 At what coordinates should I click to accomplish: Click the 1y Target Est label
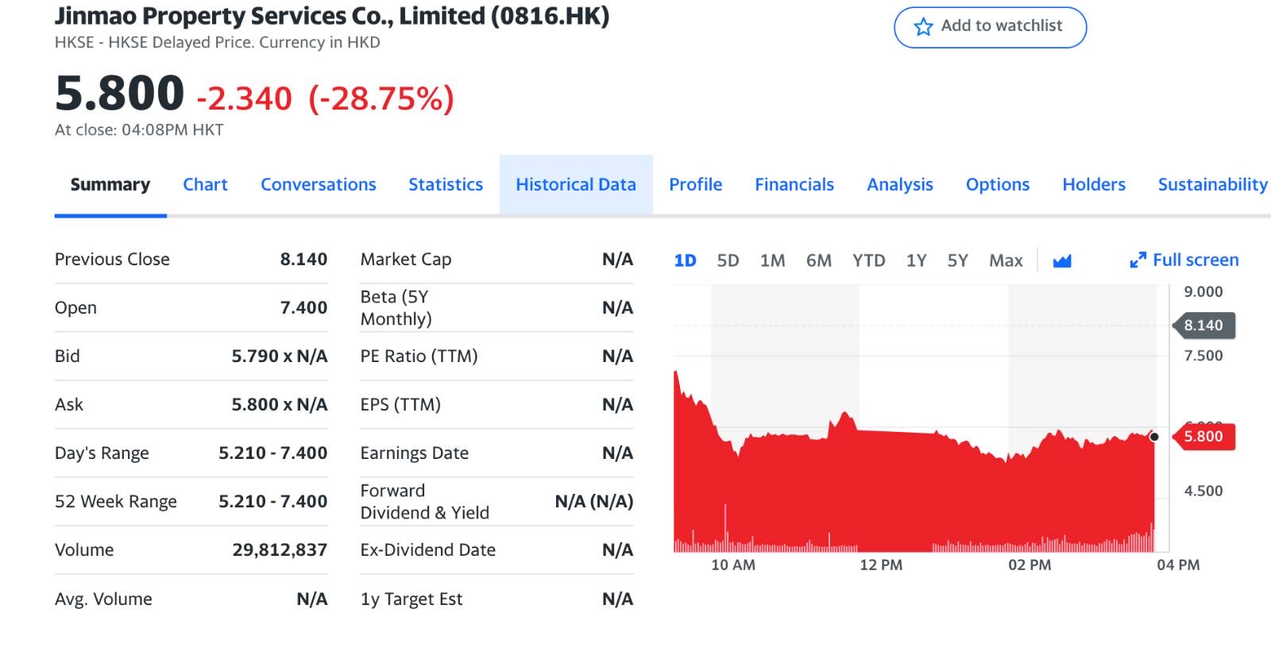(x=411, y=599)
